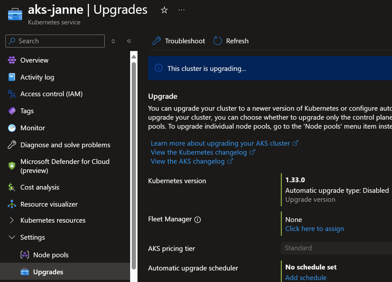Click Add schedule link
The height and width of the screenshot is (282, 392).
pos(306,278)
